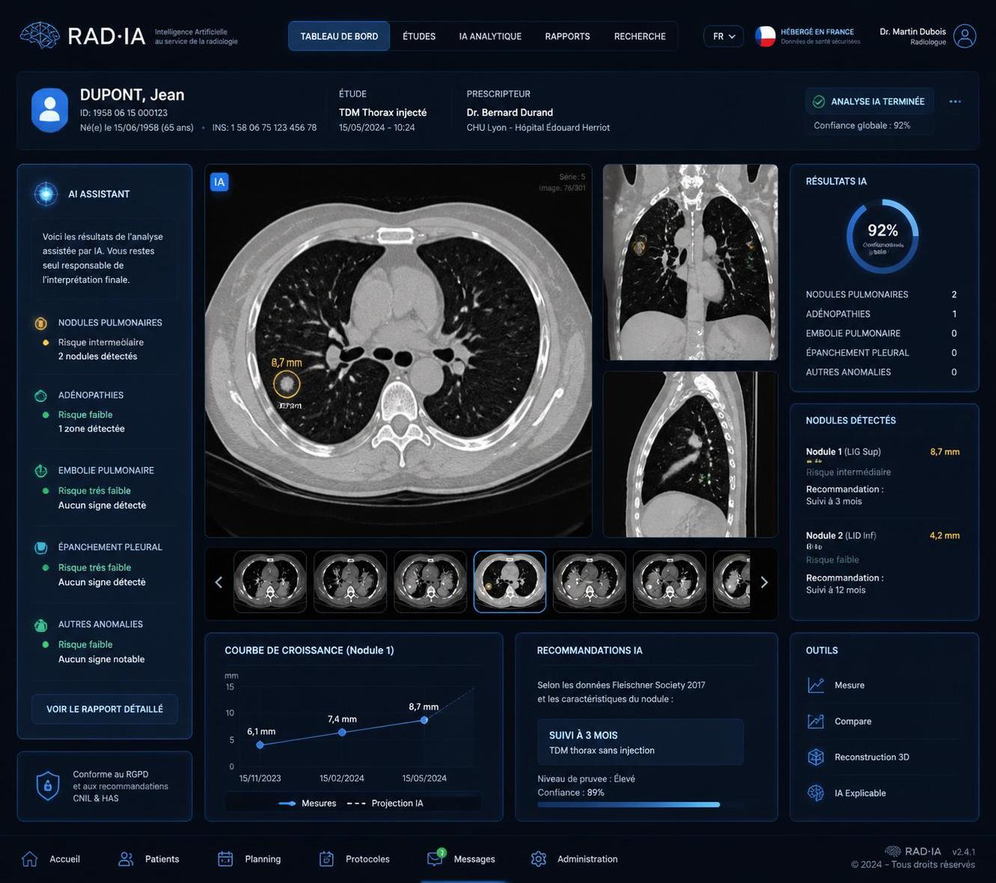
Task: Open the IA Explicable tool icon
Action: 816,793
